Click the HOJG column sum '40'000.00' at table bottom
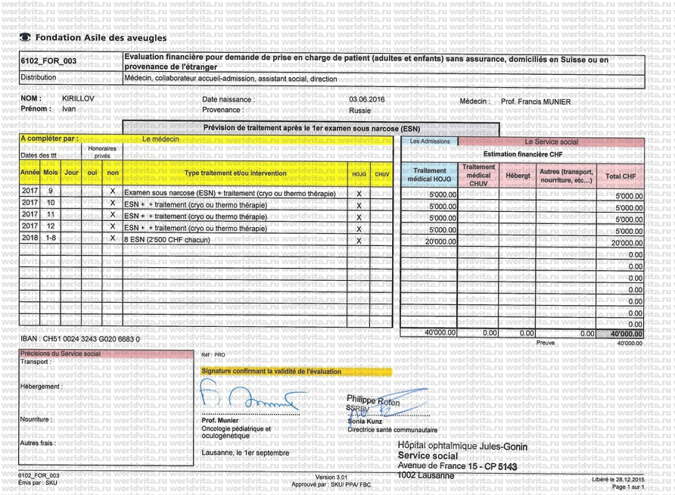 point(440,332)
